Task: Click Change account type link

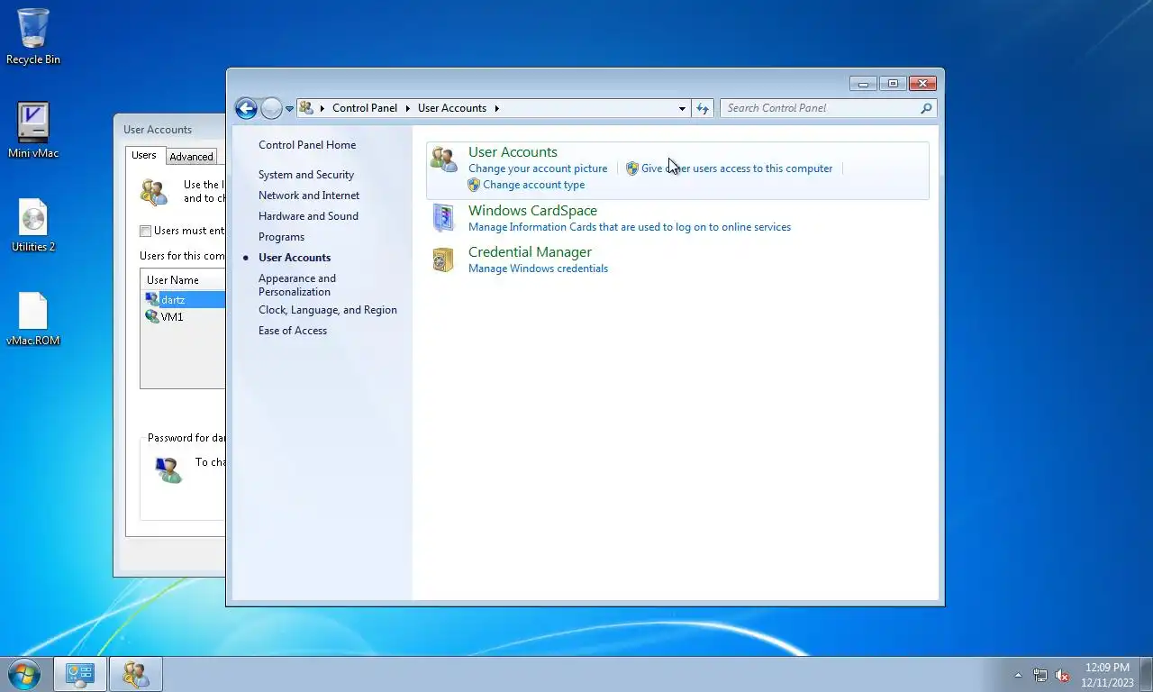Action: [x=533, y=185]
